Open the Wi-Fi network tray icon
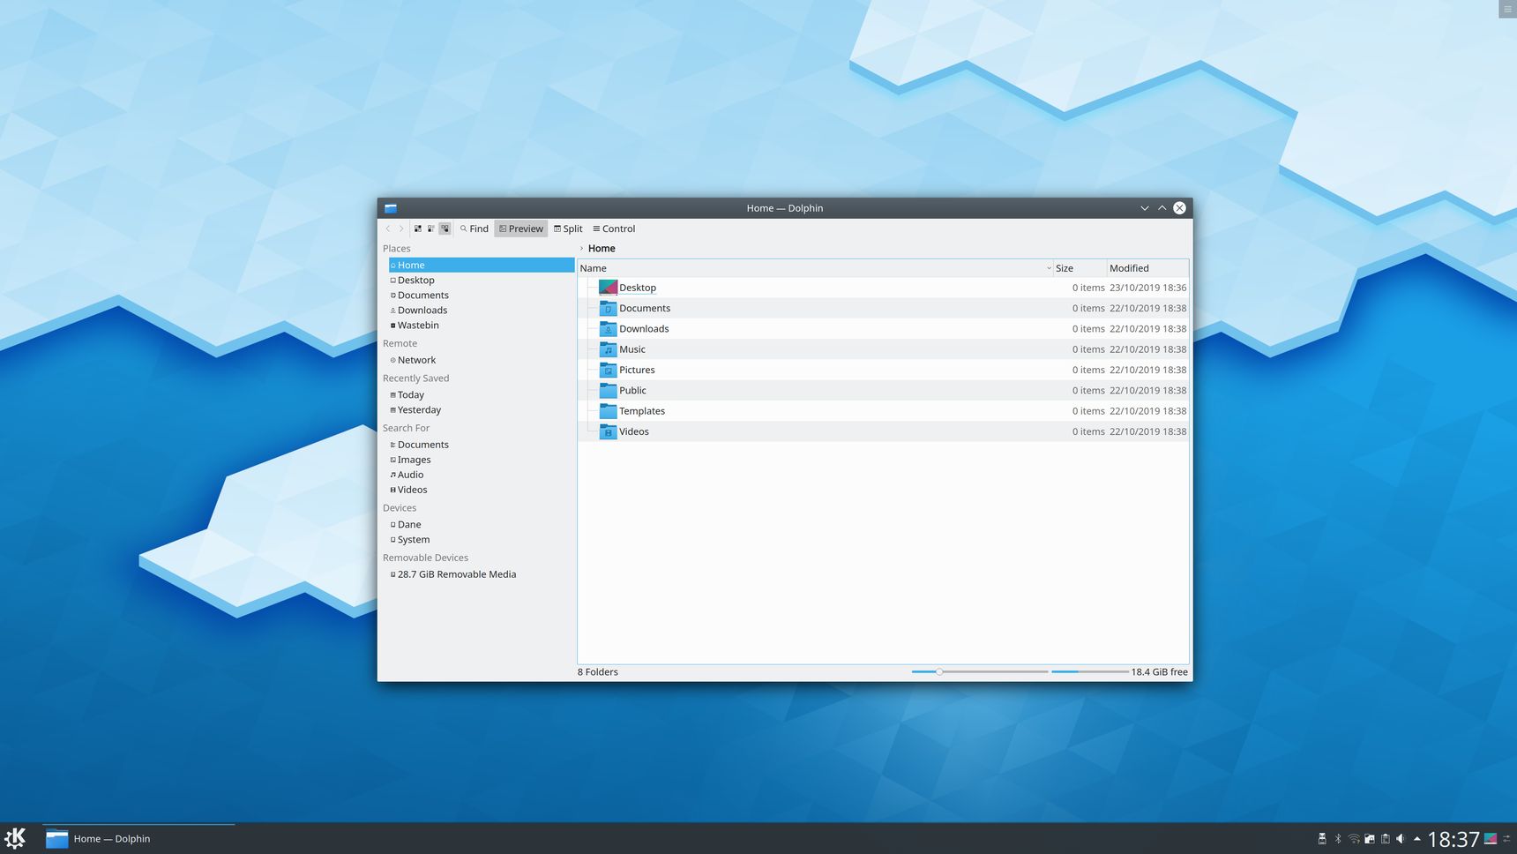 click(x=1354, y=839)
